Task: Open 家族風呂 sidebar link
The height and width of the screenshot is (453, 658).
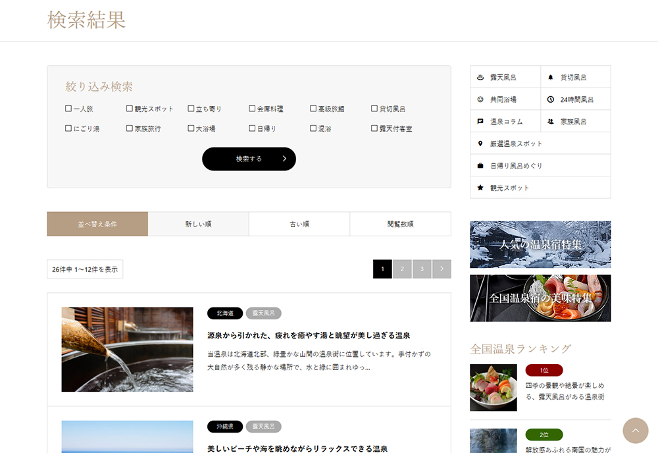Action: 576,121
